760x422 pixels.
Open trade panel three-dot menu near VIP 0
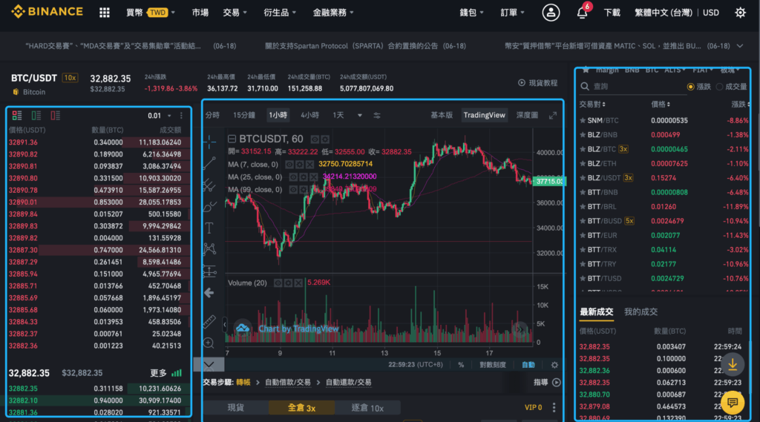point(554,407)
